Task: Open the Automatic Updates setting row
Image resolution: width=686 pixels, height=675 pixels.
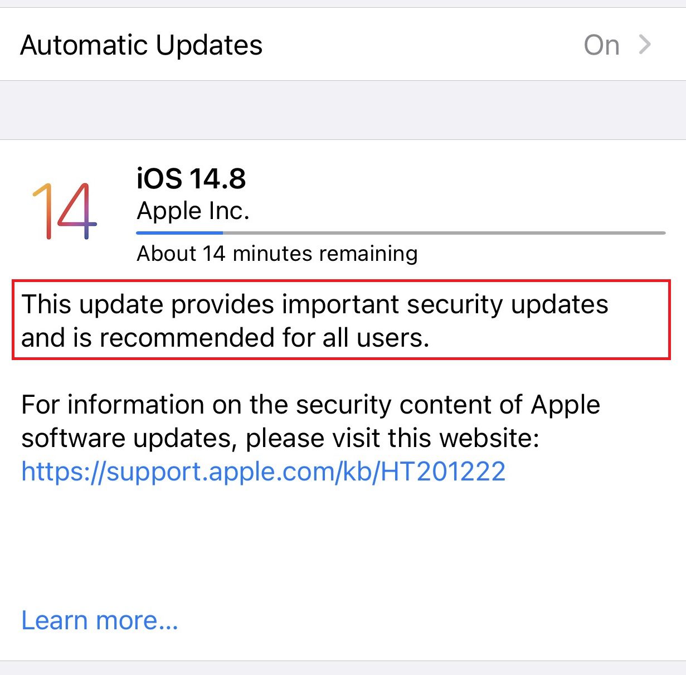Action: point(343,45)
